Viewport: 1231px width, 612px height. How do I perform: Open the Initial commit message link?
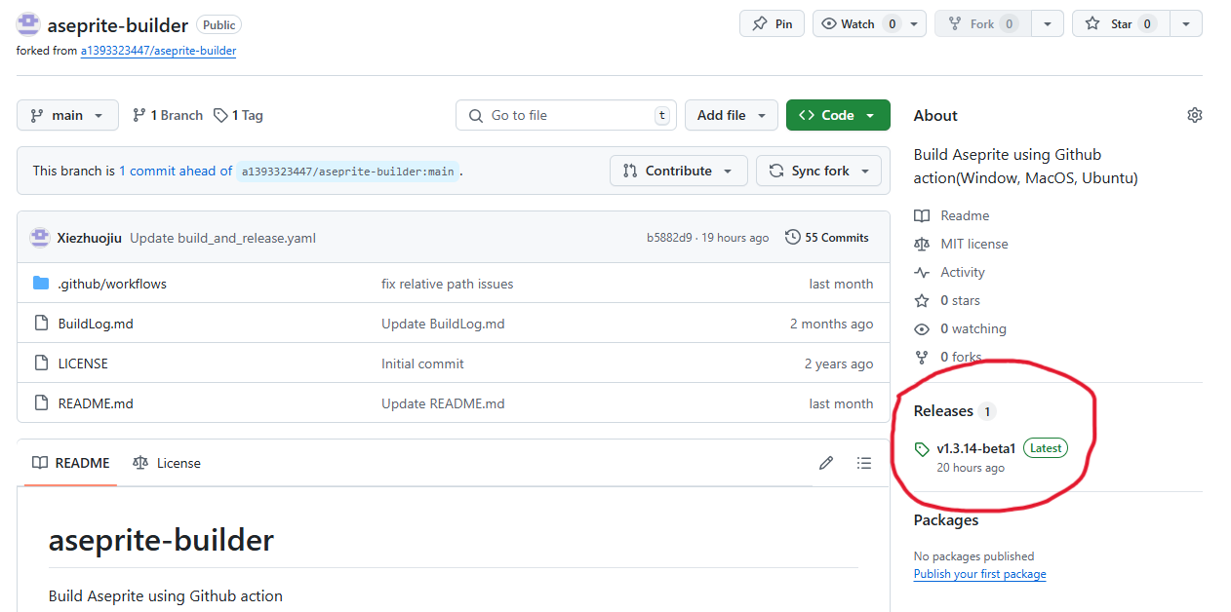pos(422,363)
